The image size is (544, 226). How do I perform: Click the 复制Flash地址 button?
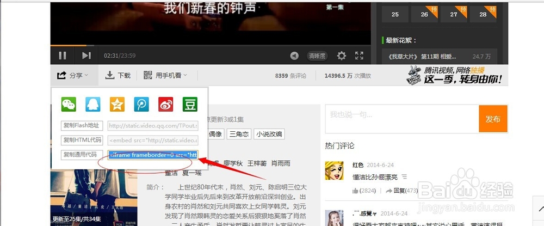82,126
